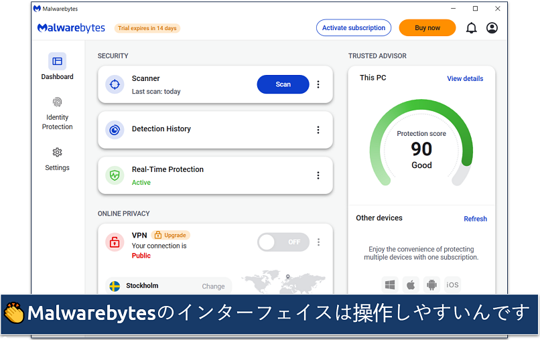Click the VPN unlocked padlock icon
This screenshot has width=540, height=340.
point(115,242)
